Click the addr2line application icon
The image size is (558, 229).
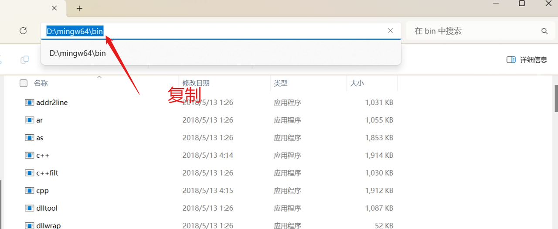[29, 103]
